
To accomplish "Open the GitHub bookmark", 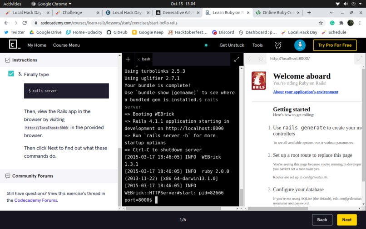I will click(x=117, y=32).
